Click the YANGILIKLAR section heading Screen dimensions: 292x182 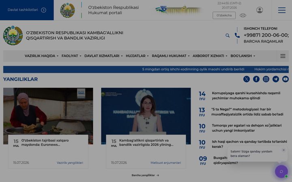[x=21, y=79]
